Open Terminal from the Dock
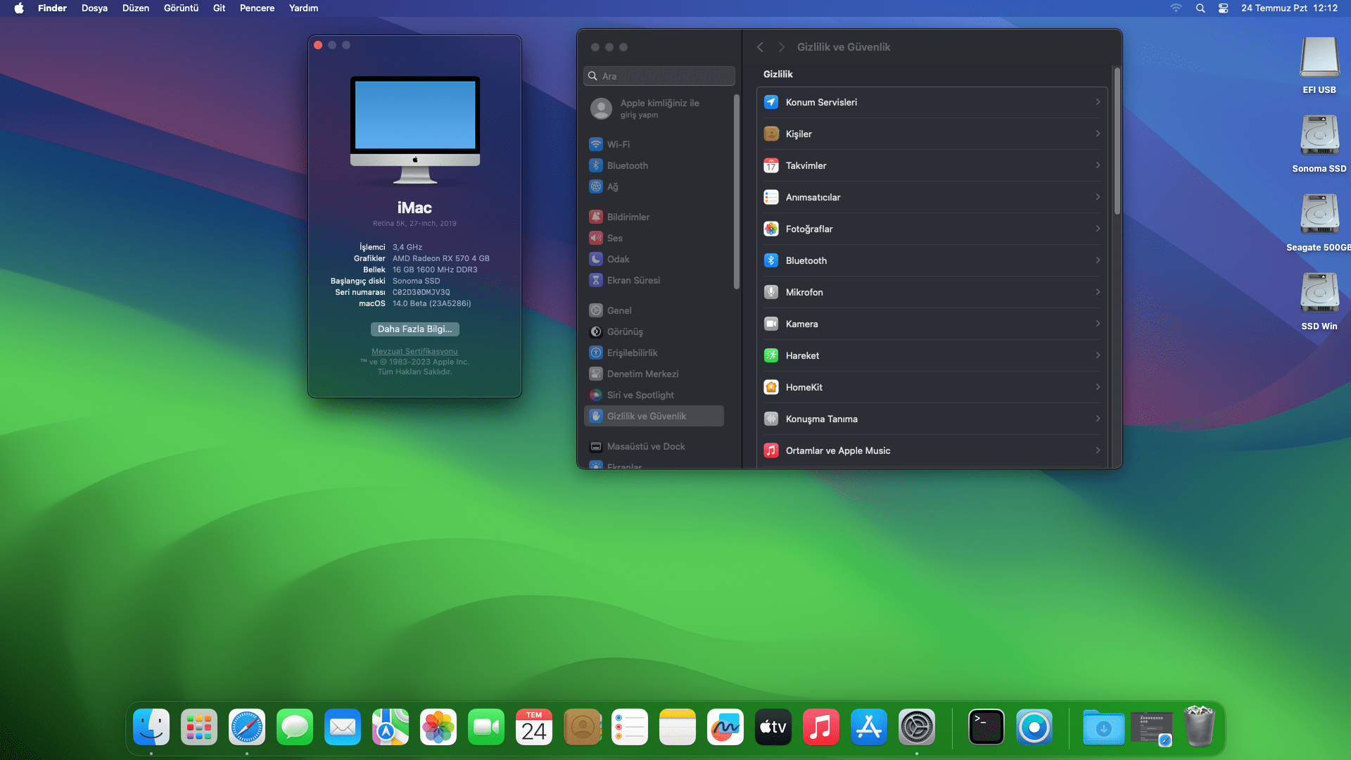This screenshot has height=760, width=1351. click(986, 728)
